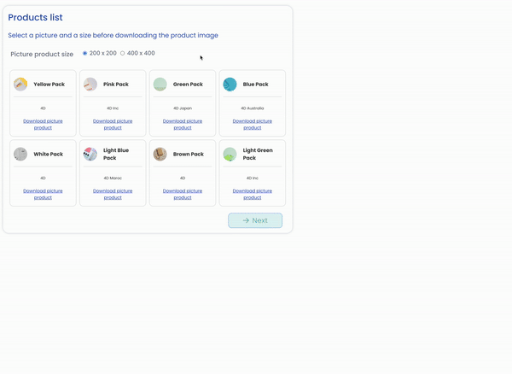Viewport: 512px width, 374px height.
Task: Click the Brown Pack product thumbnail
Action: point(160,155)
